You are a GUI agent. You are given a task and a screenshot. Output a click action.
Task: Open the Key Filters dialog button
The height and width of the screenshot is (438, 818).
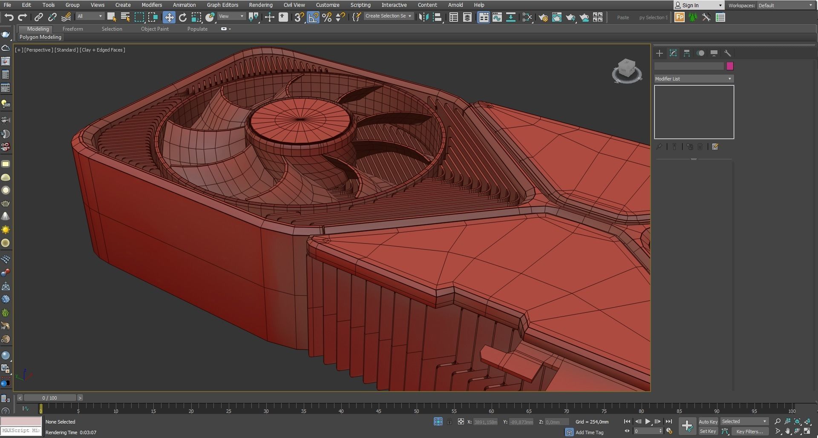[x=749, y=431]
